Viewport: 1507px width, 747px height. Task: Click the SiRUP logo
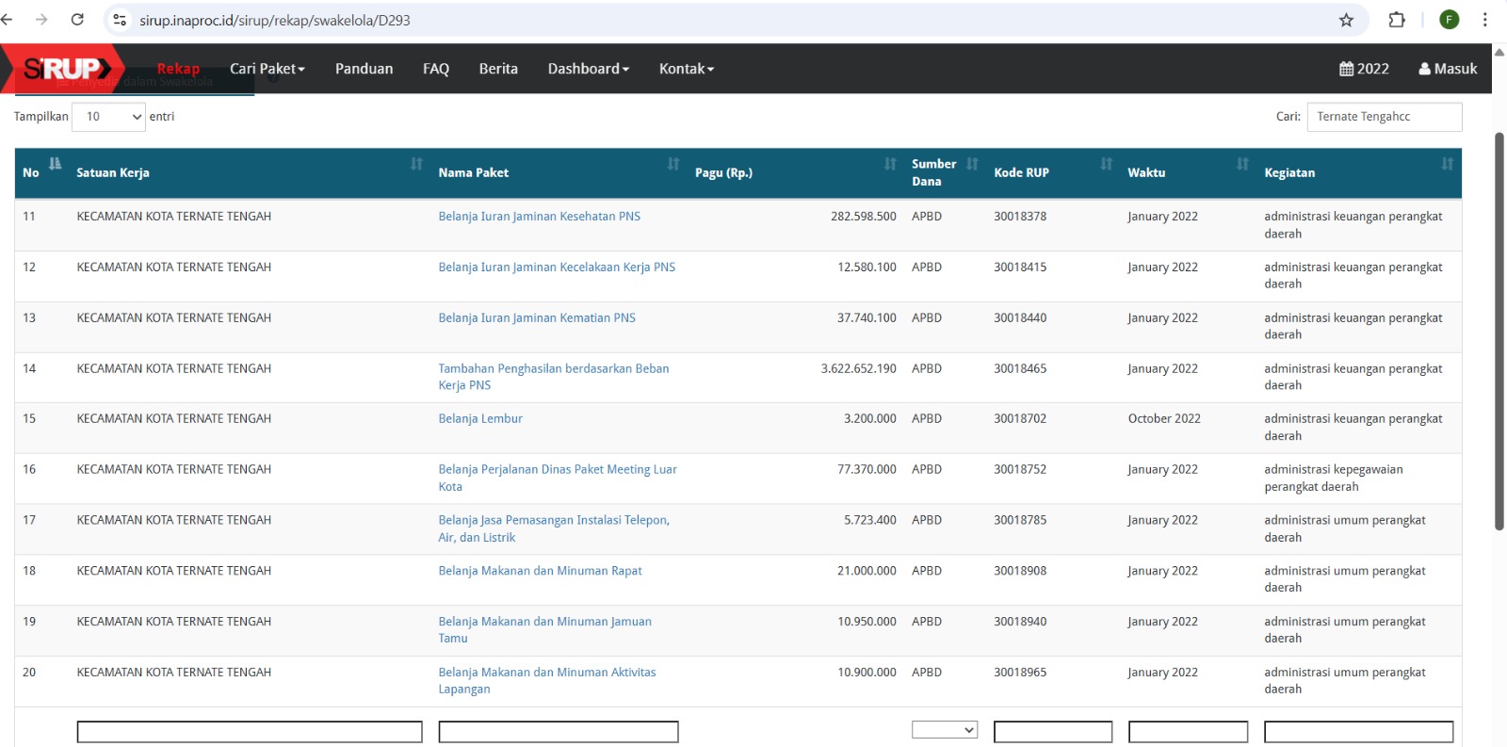coord(64,69)
